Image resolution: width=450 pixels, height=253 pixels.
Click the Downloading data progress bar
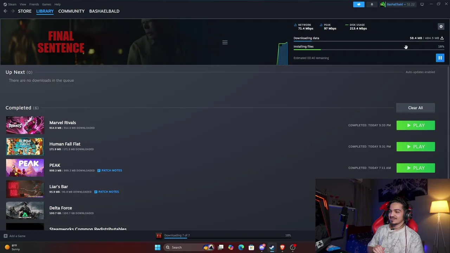pyautogui.click(x=369, y=41)
